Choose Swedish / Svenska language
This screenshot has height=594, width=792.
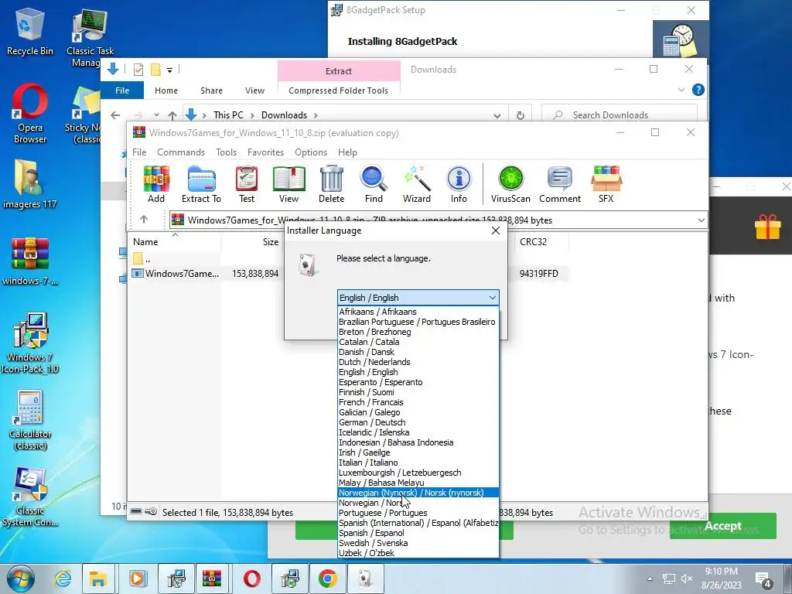pos(418,543)
